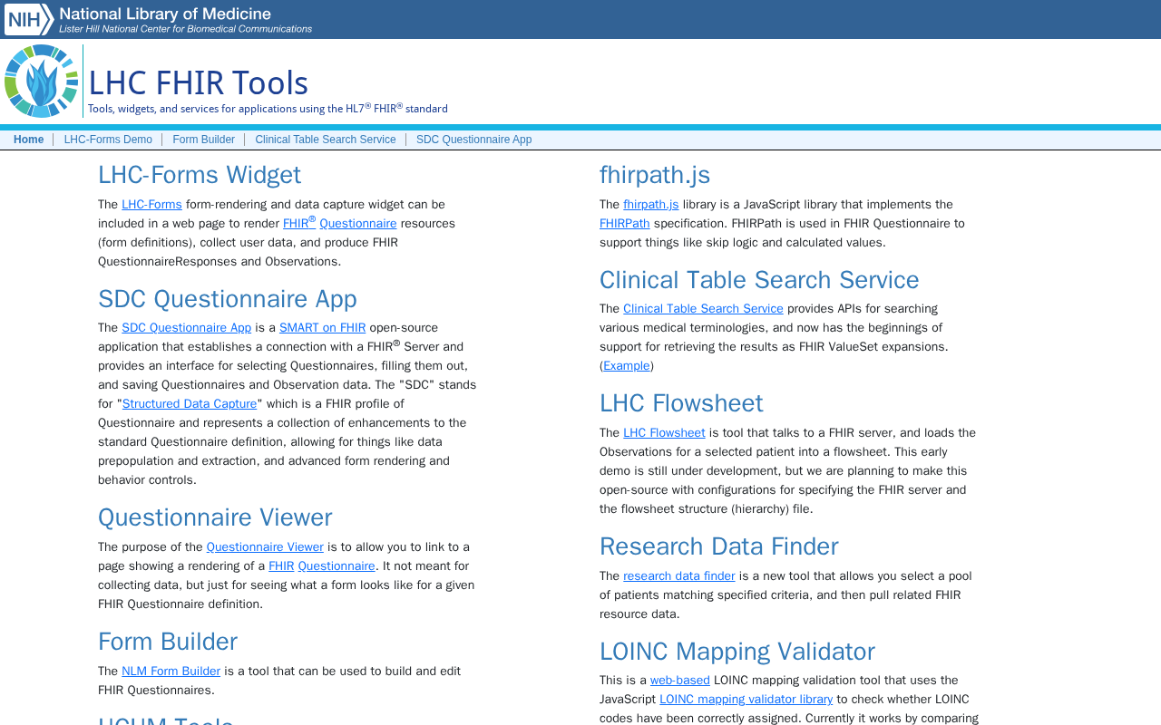
Task: Click the LOINC Mapping Validator heading
Action: [x=737, y=652]
